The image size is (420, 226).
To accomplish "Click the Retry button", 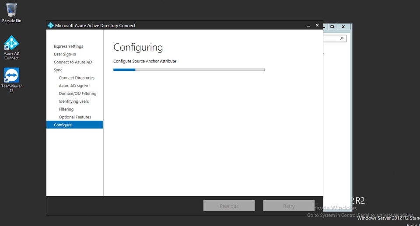I will click(289, 205).
